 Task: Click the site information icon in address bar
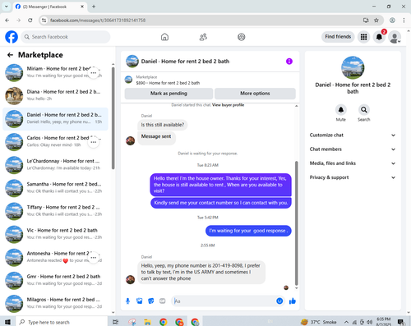[x=44, y=21]
